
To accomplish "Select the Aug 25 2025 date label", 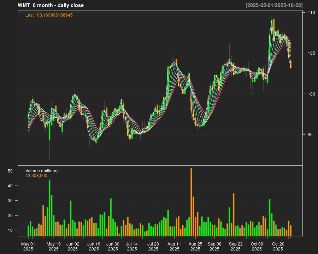I will (195, 246).
